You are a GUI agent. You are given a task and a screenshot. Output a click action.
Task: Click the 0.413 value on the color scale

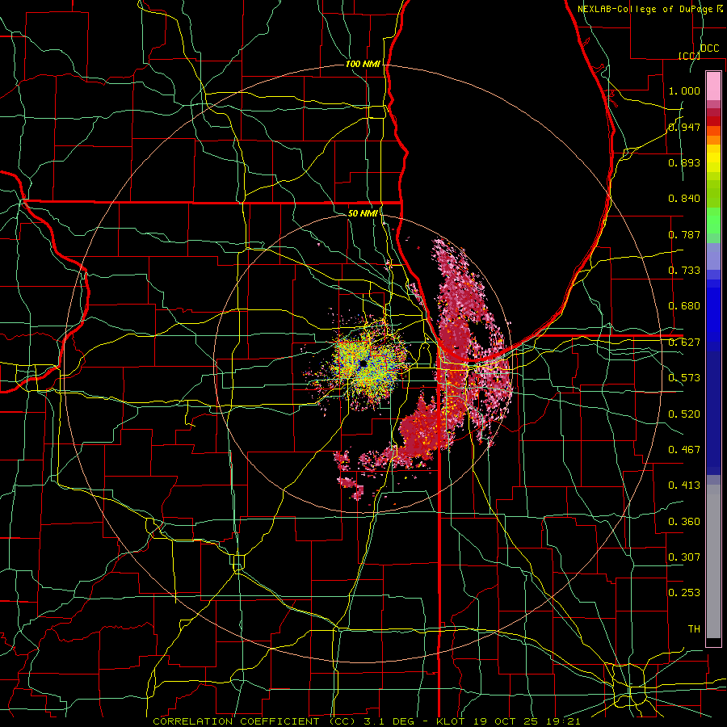click(x=684, y=485)
